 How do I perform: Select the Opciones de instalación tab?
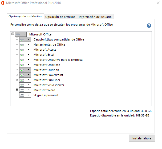tap(25, 16)
